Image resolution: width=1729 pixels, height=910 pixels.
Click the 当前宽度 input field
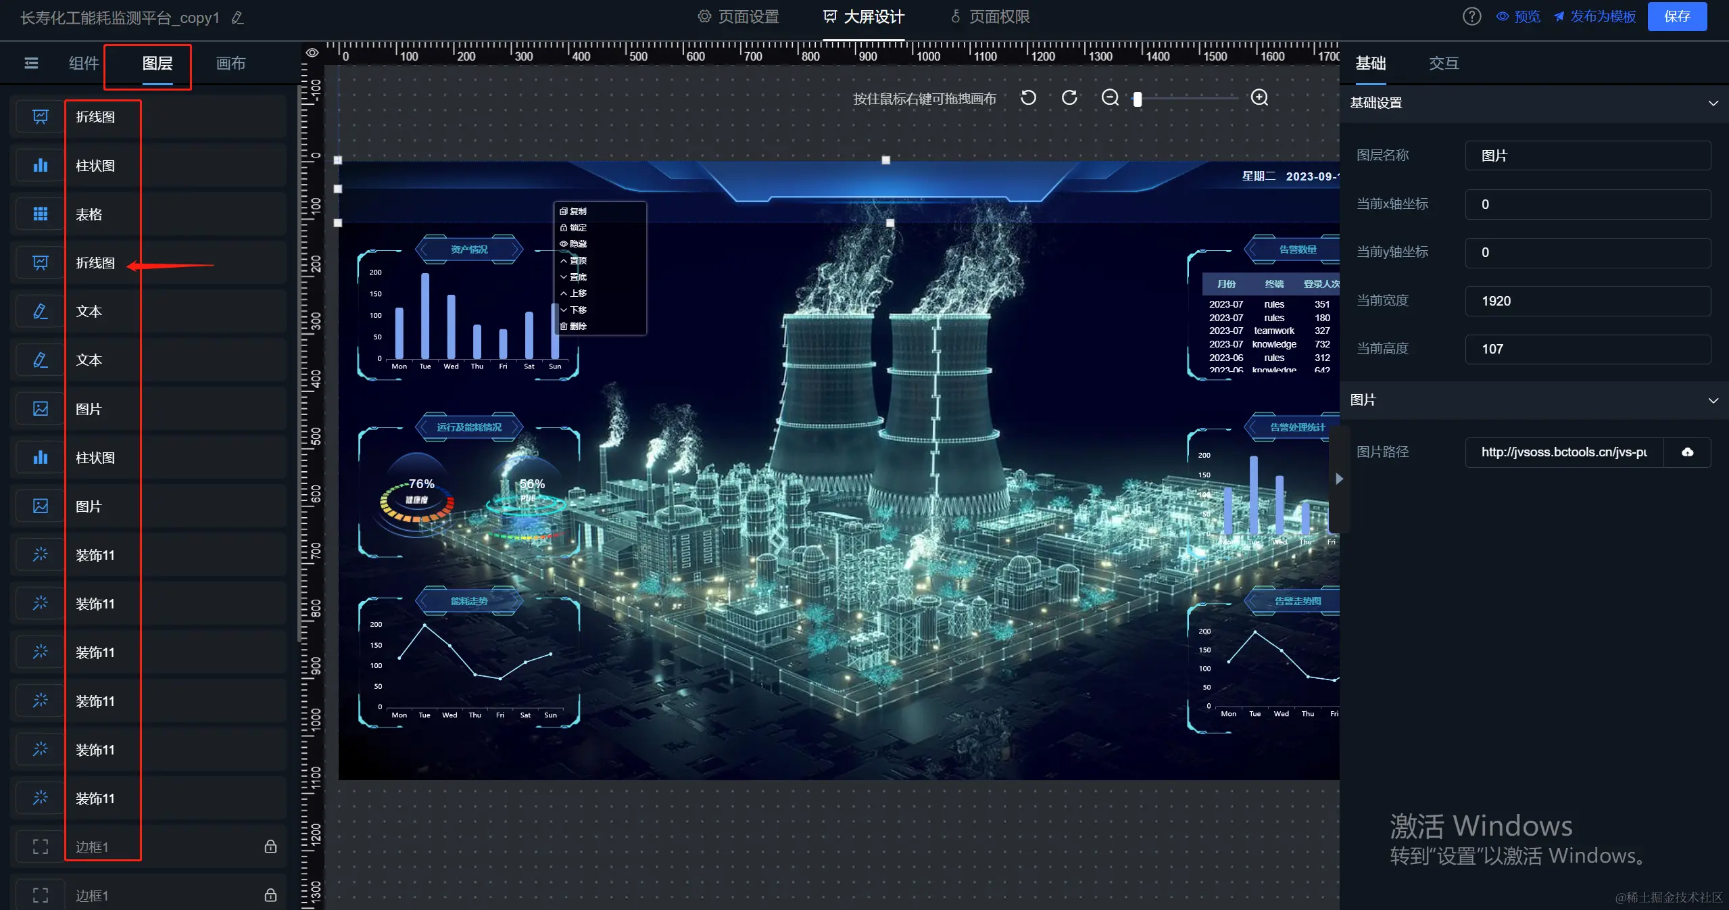click(1587, 301)
